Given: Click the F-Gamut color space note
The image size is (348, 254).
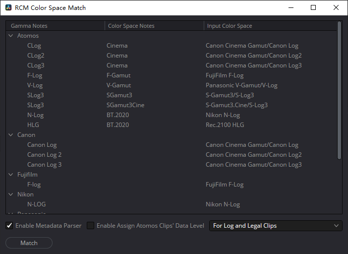Looking at the screenshot, I should click(118, 75).
